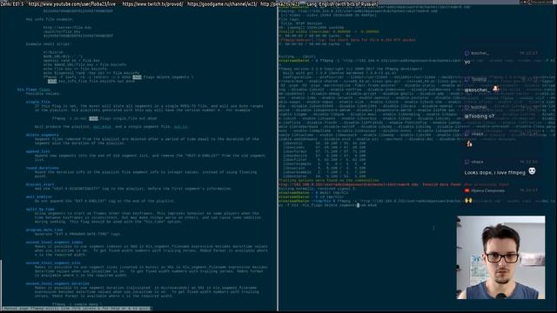
Task: Click the 'single_file' flag heading in man page
Action: (x=38, y=102)
